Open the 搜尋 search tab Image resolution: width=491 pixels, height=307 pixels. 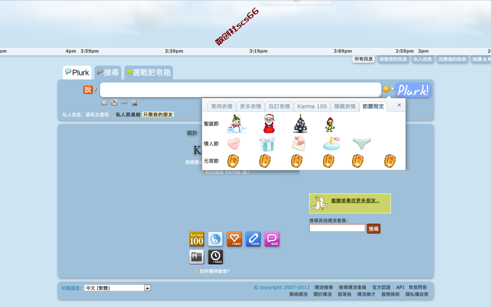click(x=108, y=73)
